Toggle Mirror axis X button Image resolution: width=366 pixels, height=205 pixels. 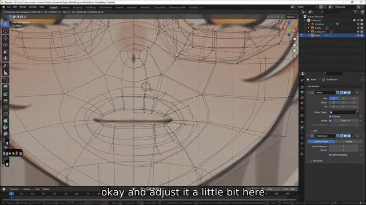334,99
